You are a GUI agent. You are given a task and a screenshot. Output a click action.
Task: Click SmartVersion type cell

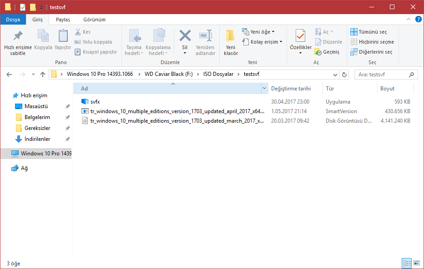coord(341,111)
